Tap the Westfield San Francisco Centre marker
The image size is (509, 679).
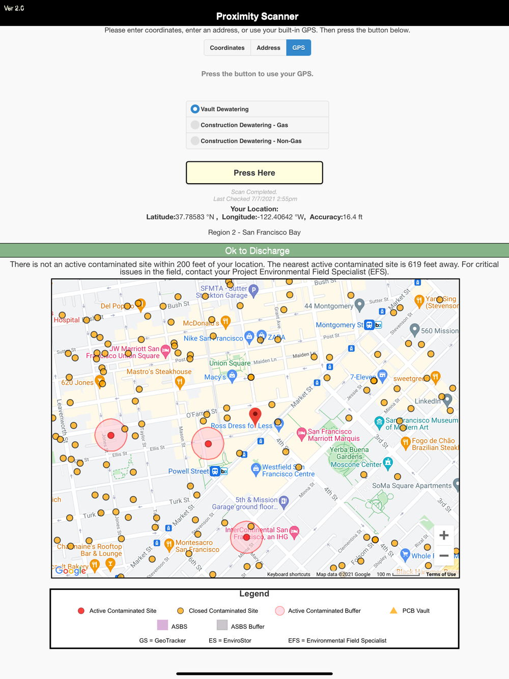pyautogui.click(x=256, y=469)
